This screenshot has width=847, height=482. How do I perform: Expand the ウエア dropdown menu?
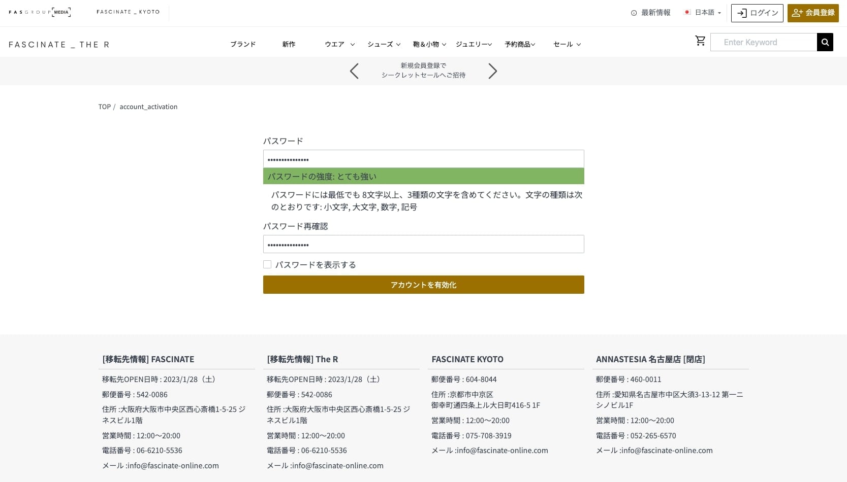pyautogui.click(x=340, y=45)
